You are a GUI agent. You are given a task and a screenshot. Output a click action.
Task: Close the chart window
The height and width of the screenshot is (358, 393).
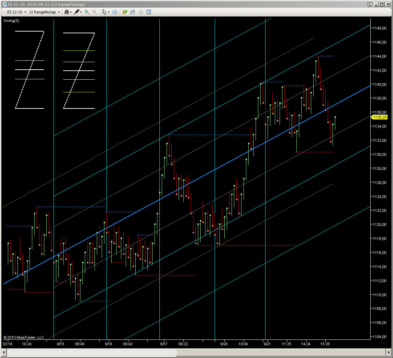tap(388, 4)
